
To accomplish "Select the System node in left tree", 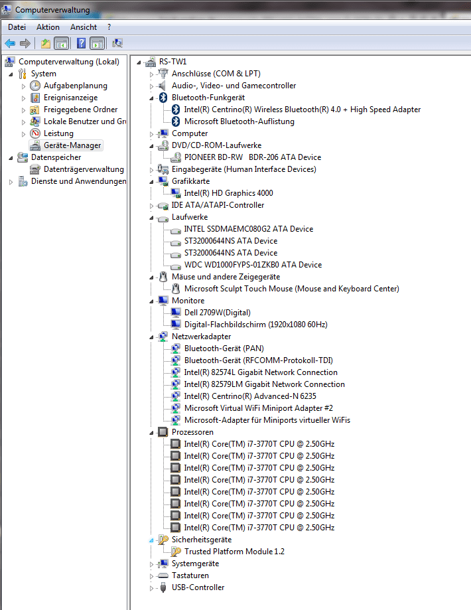I will click(x=44, y=74).
